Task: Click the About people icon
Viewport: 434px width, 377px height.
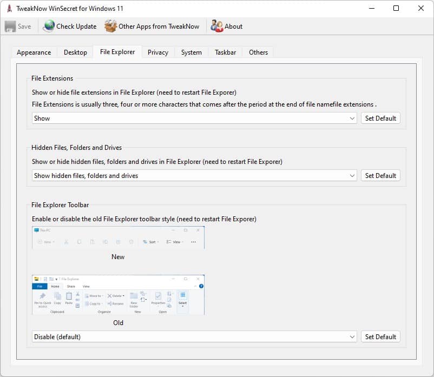Action: [x=216, y=26]
